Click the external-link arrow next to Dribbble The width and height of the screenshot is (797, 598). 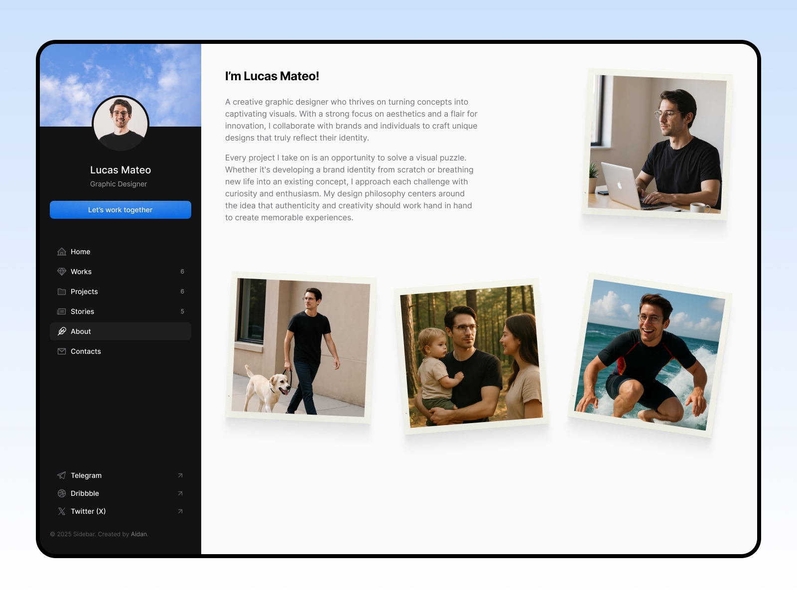point(179,493)
